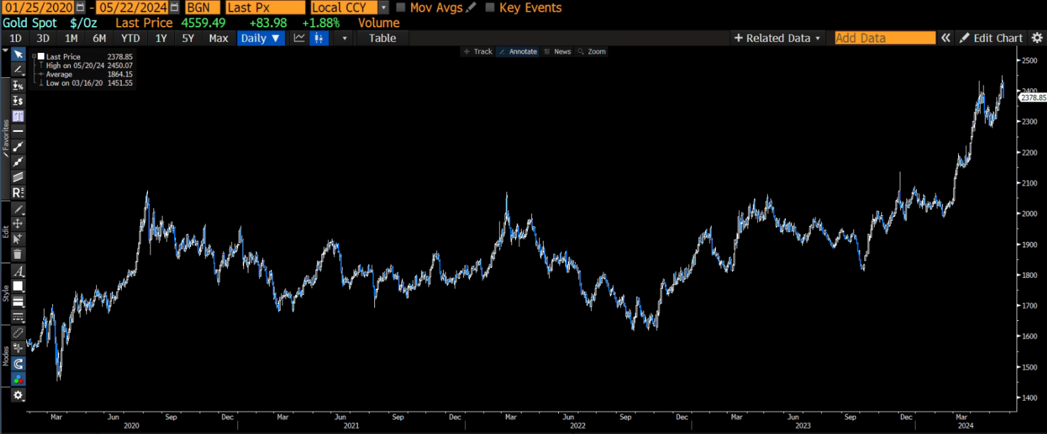Enable the Mov Avgs checkbox
The width and height of the screenshot is (1047, 434).
click(401, 8)
